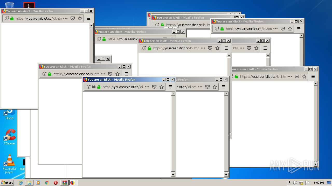Screen dimensions: 332x186
Task: Toggle the star in the window showing only '.htn'
Action: [256, 48]
